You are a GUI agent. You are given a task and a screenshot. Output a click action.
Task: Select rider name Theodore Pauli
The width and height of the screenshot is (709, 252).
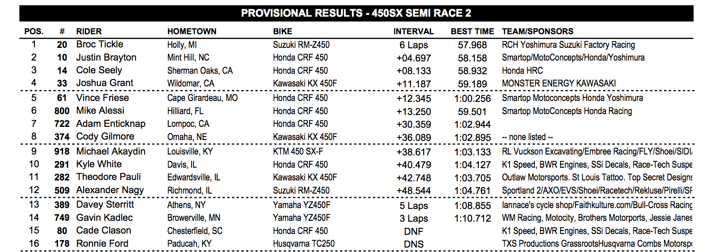108,177
